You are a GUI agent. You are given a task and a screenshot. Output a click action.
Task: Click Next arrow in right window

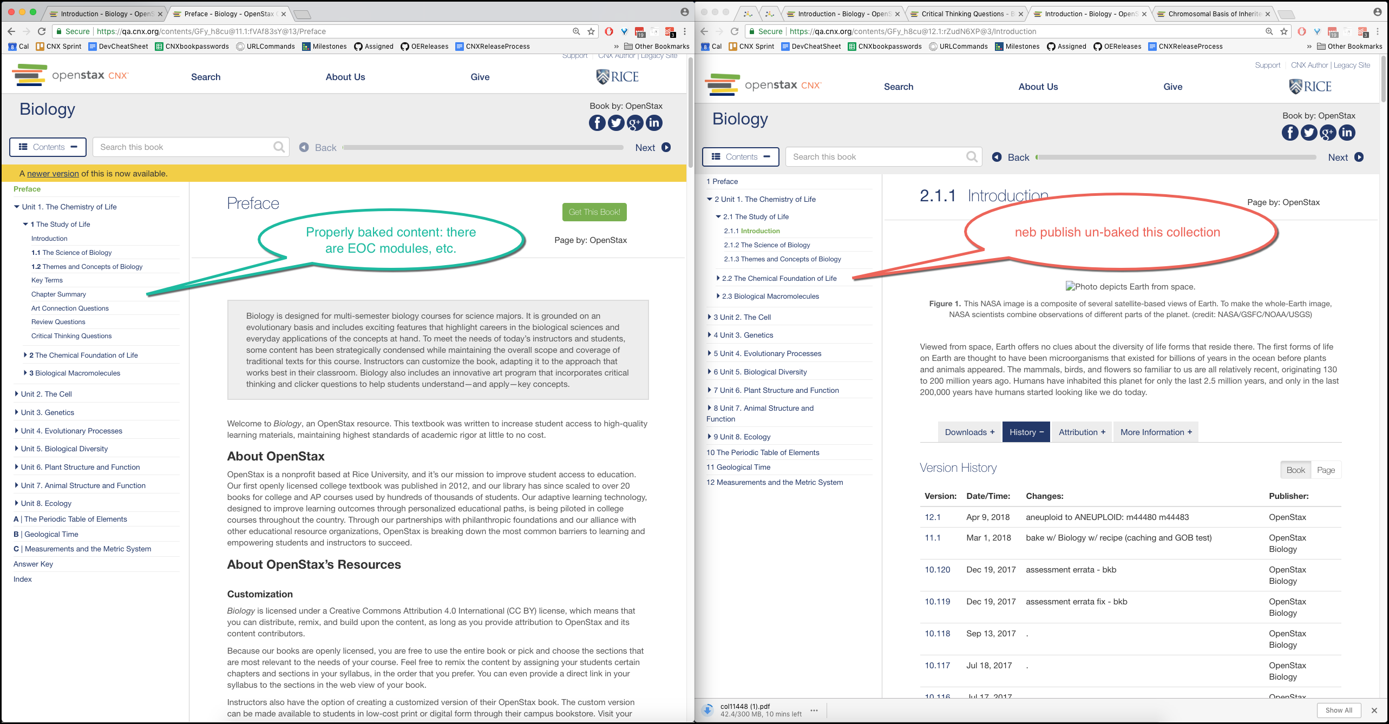click(x=1359, y=157)
